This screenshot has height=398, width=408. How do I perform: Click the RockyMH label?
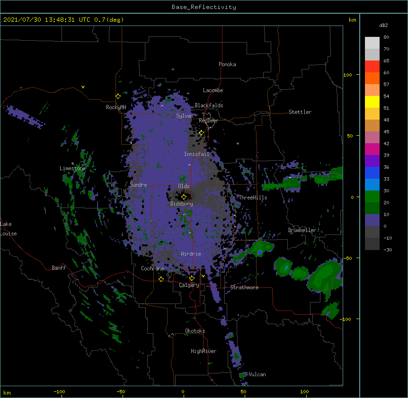pos(116,107)
